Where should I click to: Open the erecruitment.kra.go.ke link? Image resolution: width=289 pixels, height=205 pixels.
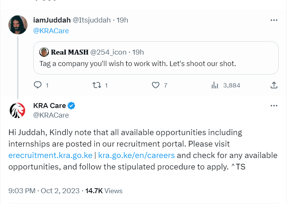pos(50,155)
